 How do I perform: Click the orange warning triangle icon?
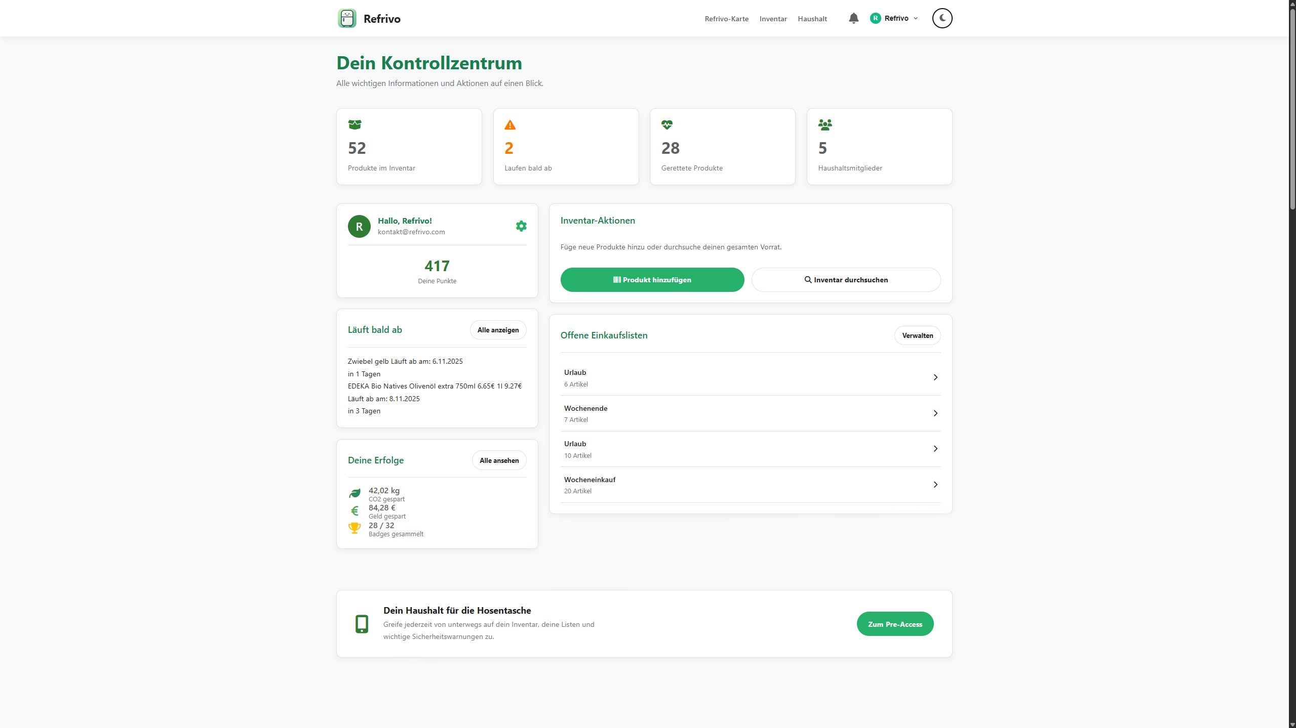click(x=509, y=124)
